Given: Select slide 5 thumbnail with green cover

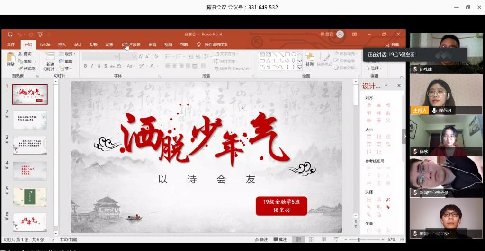Looking at the screenshot, I should click(30, 196).
